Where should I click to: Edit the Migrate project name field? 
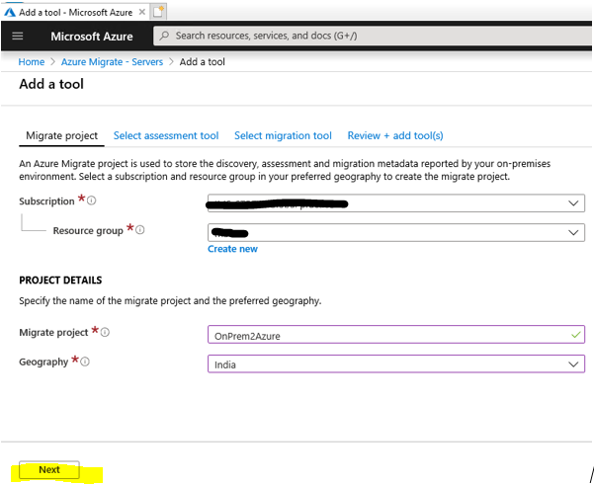[x=396, y=335]
